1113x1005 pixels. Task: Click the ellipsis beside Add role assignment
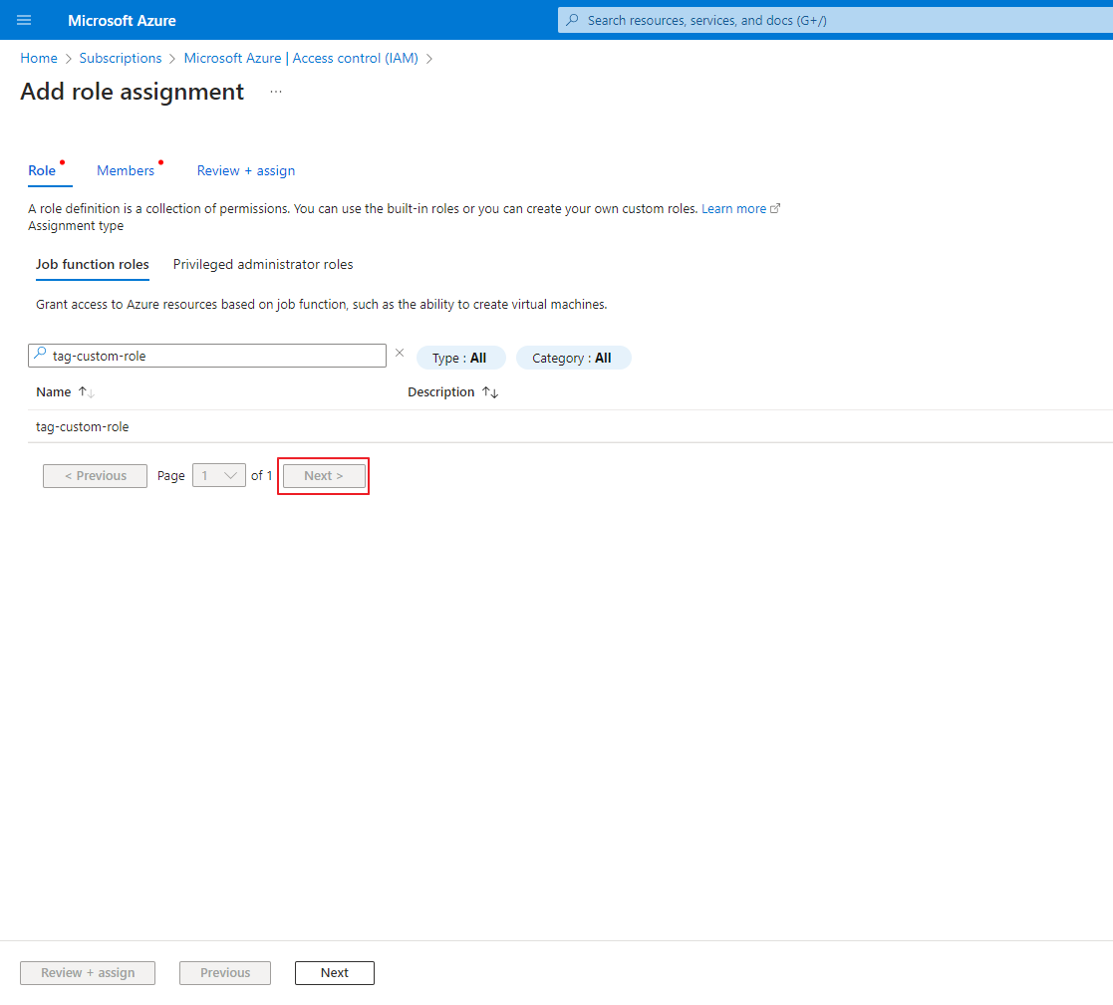[276, 92]
